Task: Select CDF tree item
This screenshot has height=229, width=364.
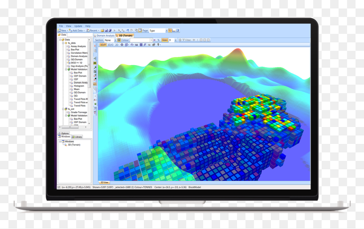Action: point(76,79)
